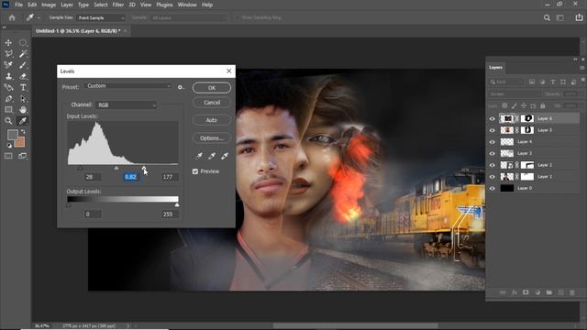The width and height of the screenshot is (587, 330).
Task: Select the Zoom tool
Action: pyautogui.click(x=8, y=121)
